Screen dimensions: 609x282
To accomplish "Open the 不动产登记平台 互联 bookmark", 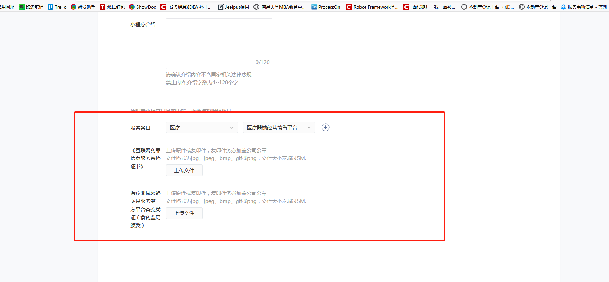I will point(488,7).
